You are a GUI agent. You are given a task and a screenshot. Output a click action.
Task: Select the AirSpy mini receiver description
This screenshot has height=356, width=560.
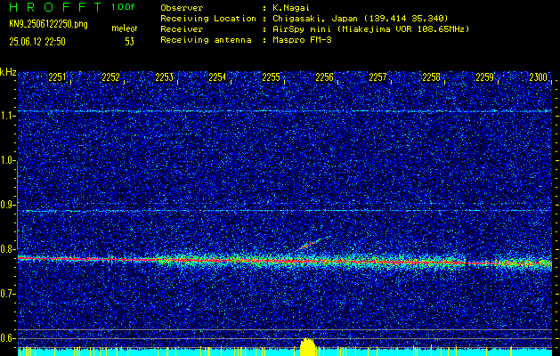370,28
